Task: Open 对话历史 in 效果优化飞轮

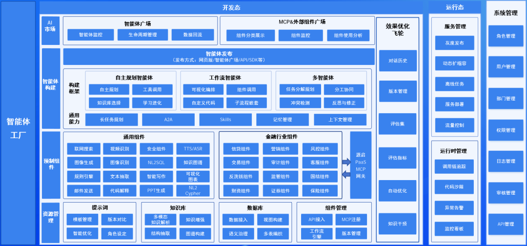Action: [398, 61]
